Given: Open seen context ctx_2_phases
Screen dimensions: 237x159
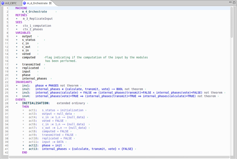Looking at the screenshot, I should [x=35, y=29].
